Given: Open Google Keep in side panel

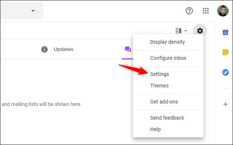Looking at the screenshot, I should (225, 52).
